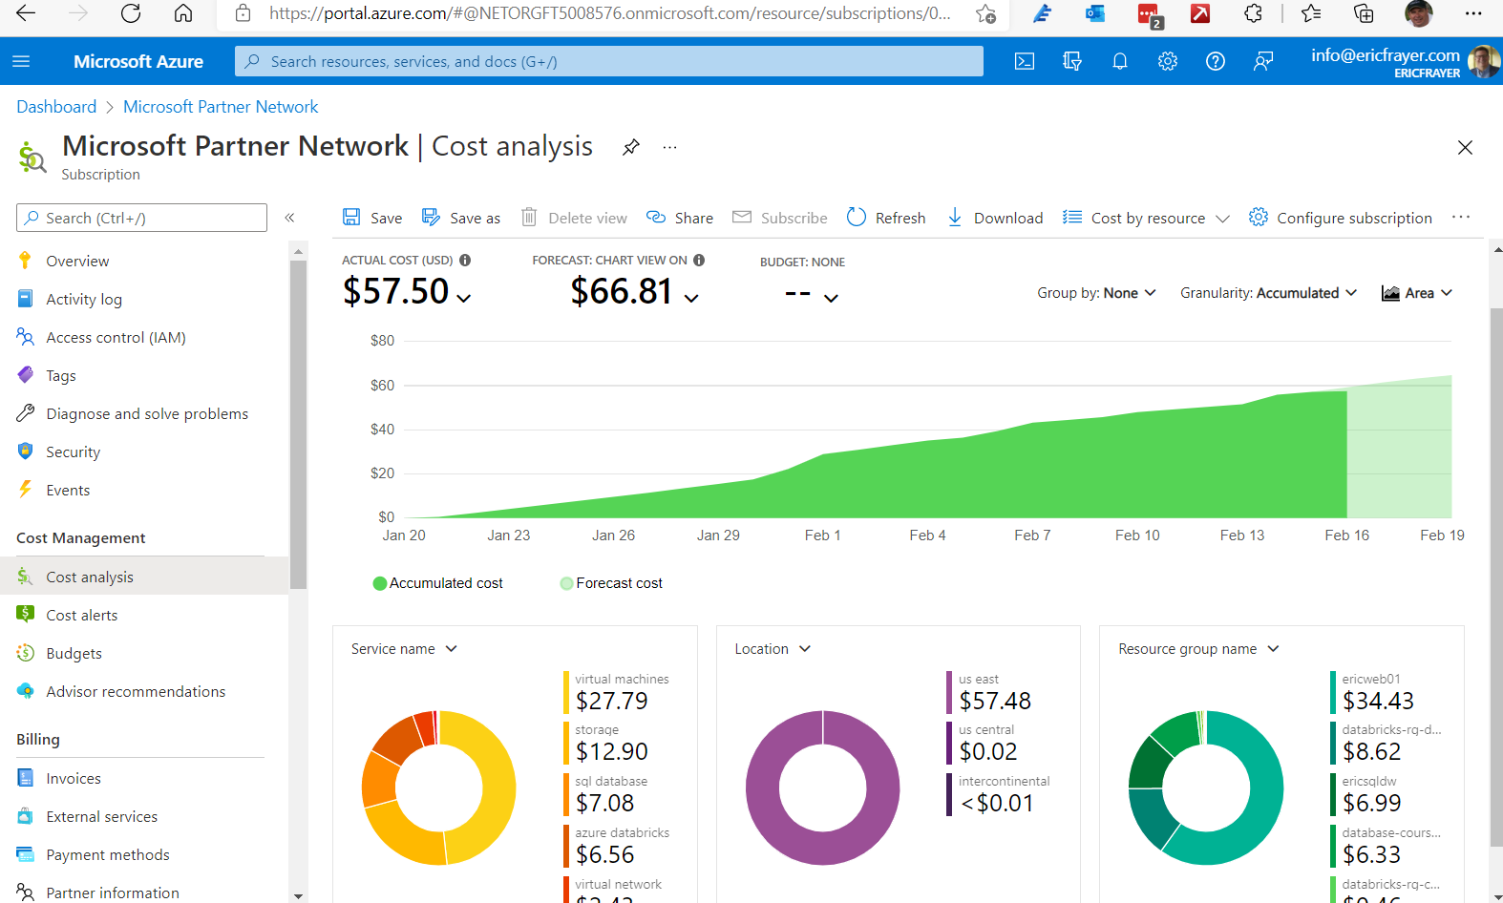Open the account profile avatar in Azure
This screenshot has height=903, width=1503.
1483,61
